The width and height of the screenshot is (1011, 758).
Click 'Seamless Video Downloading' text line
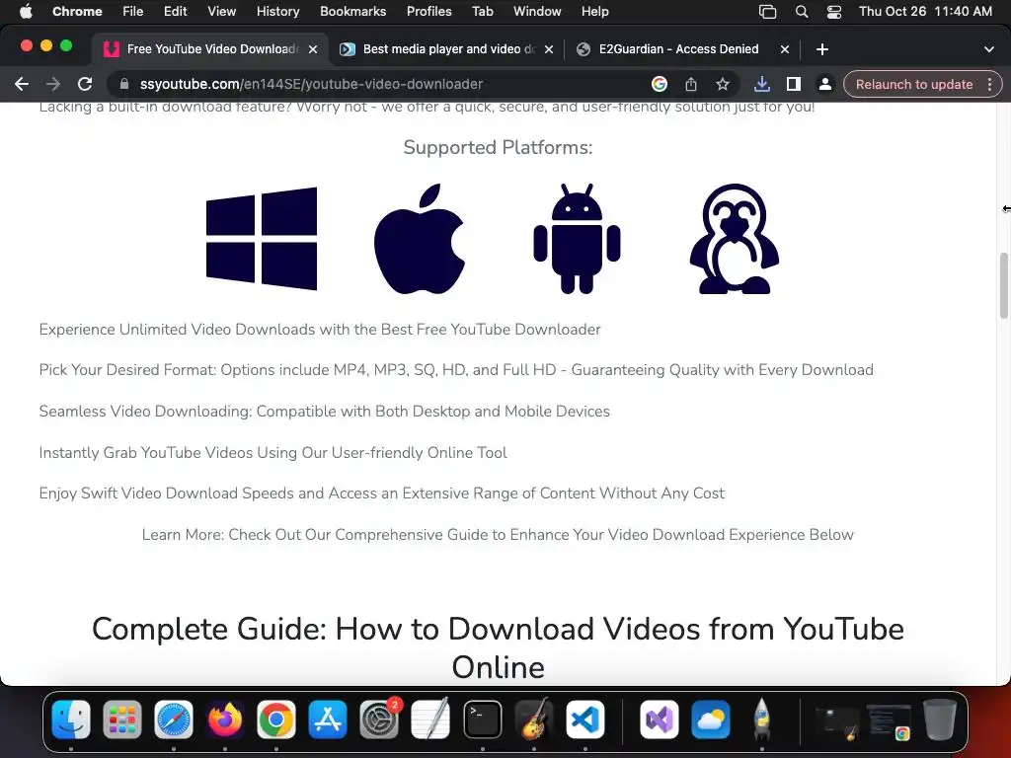[324, 412]
